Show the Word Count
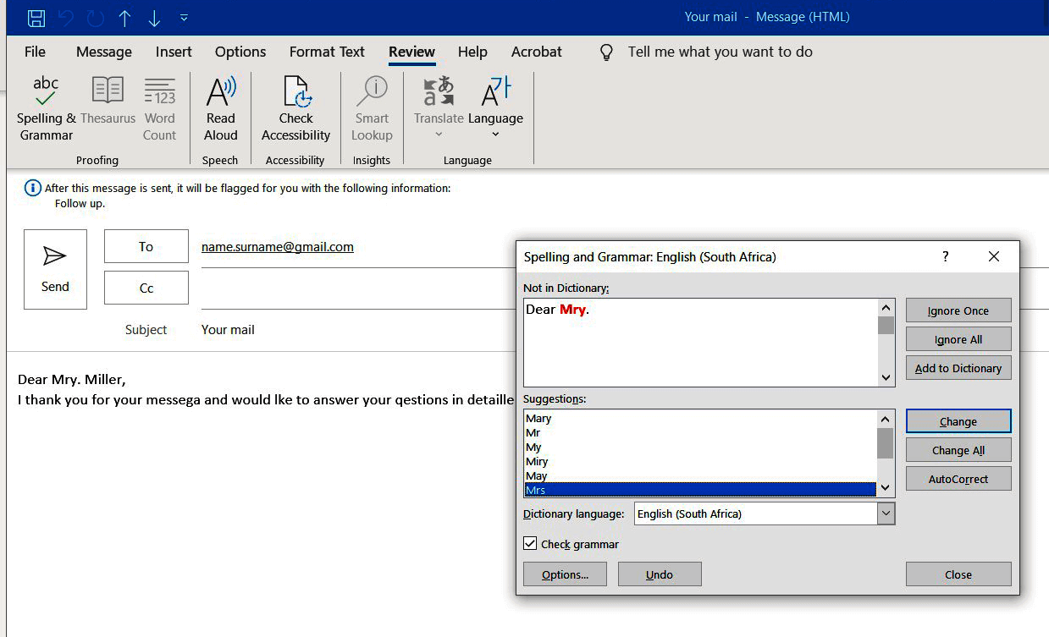Viewport: 1049px width, 637px height. pos(159,108)
